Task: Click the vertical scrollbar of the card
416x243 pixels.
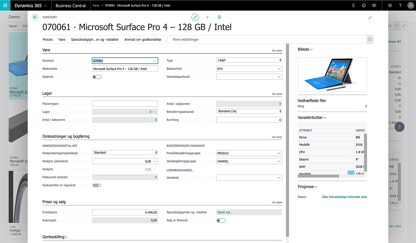Action: (x=287, y=140)
